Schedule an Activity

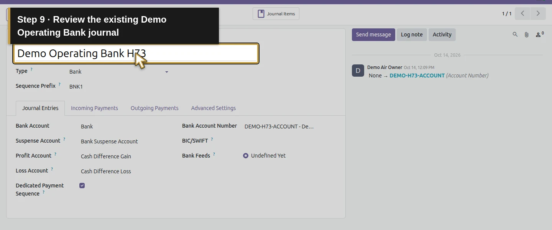442,34
